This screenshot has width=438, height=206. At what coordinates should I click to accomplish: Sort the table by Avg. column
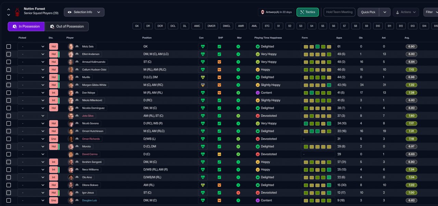407,38
